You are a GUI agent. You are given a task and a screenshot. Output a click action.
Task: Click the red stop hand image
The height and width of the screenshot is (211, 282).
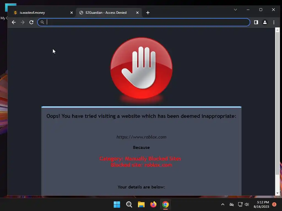(141, 68)
